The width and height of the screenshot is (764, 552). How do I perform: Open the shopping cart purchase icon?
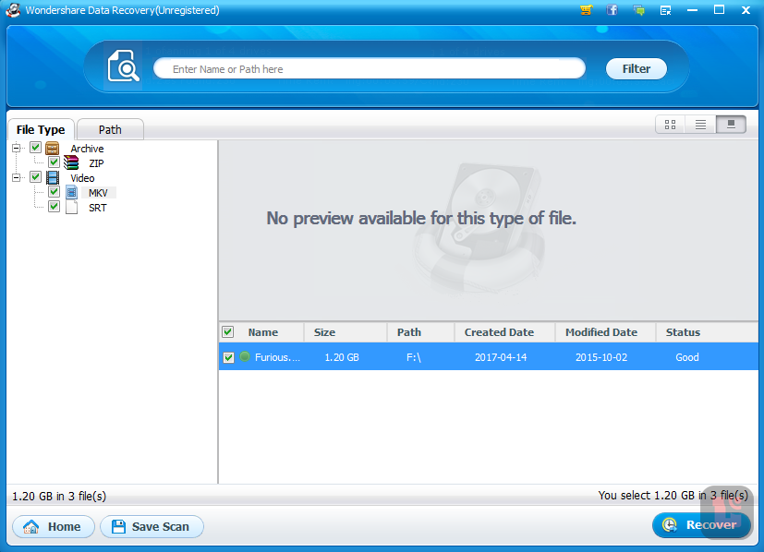click(586, 10)
